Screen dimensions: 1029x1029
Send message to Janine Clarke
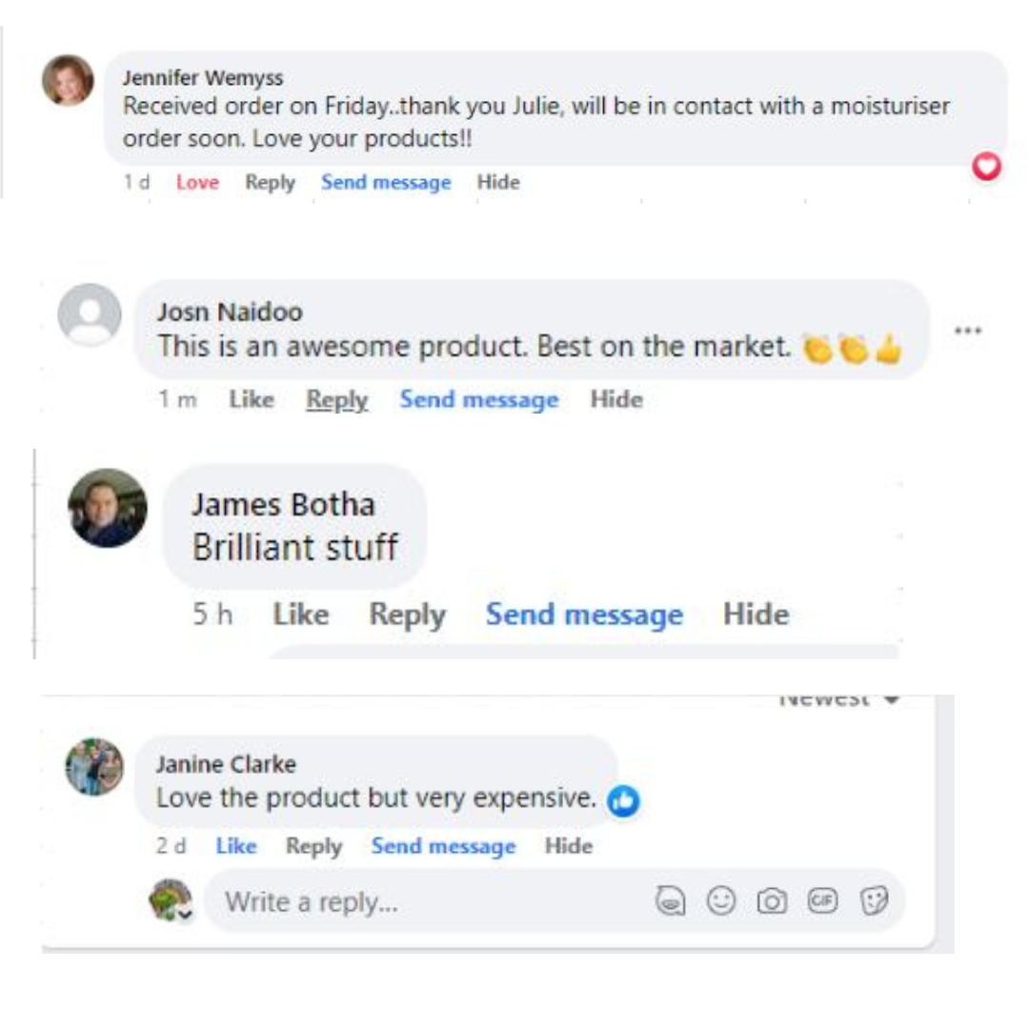click(x=443, y=846)
